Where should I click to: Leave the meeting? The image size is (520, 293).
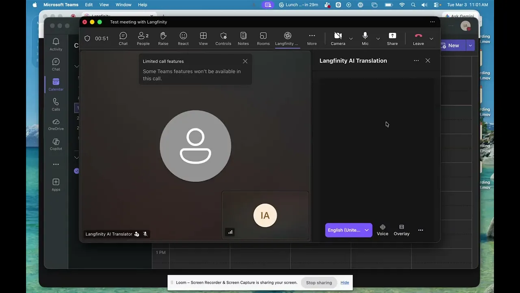coord(418,39)
